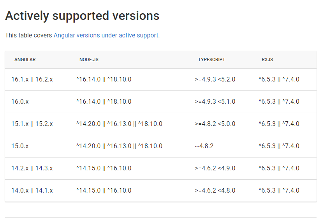
Task: Click the RxJS cell in the 15.0.x row
Action: tap(279, 146)
